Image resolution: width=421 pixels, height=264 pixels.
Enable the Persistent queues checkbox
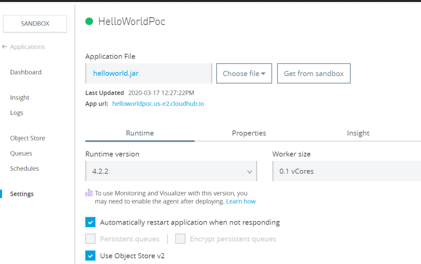(91, 239)
